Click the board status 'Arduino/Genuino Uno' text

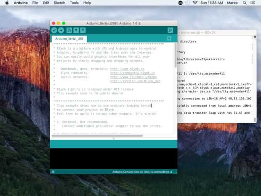(142, 172)
